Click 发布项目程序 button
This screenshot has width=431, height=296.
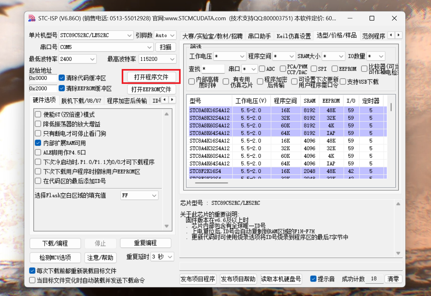pyautogui.click(x=198, y=279)
